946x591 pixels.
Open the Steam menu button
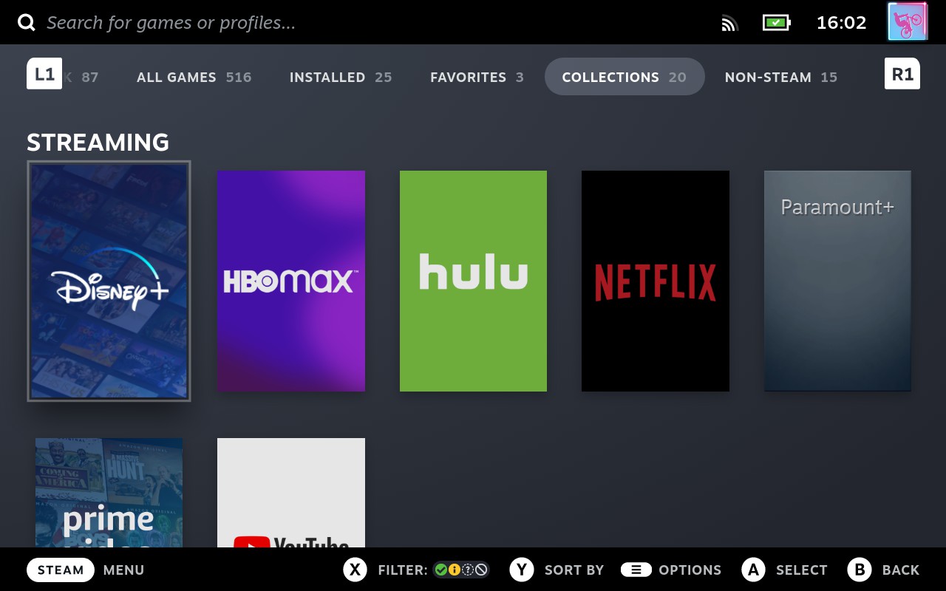[61, 570]
